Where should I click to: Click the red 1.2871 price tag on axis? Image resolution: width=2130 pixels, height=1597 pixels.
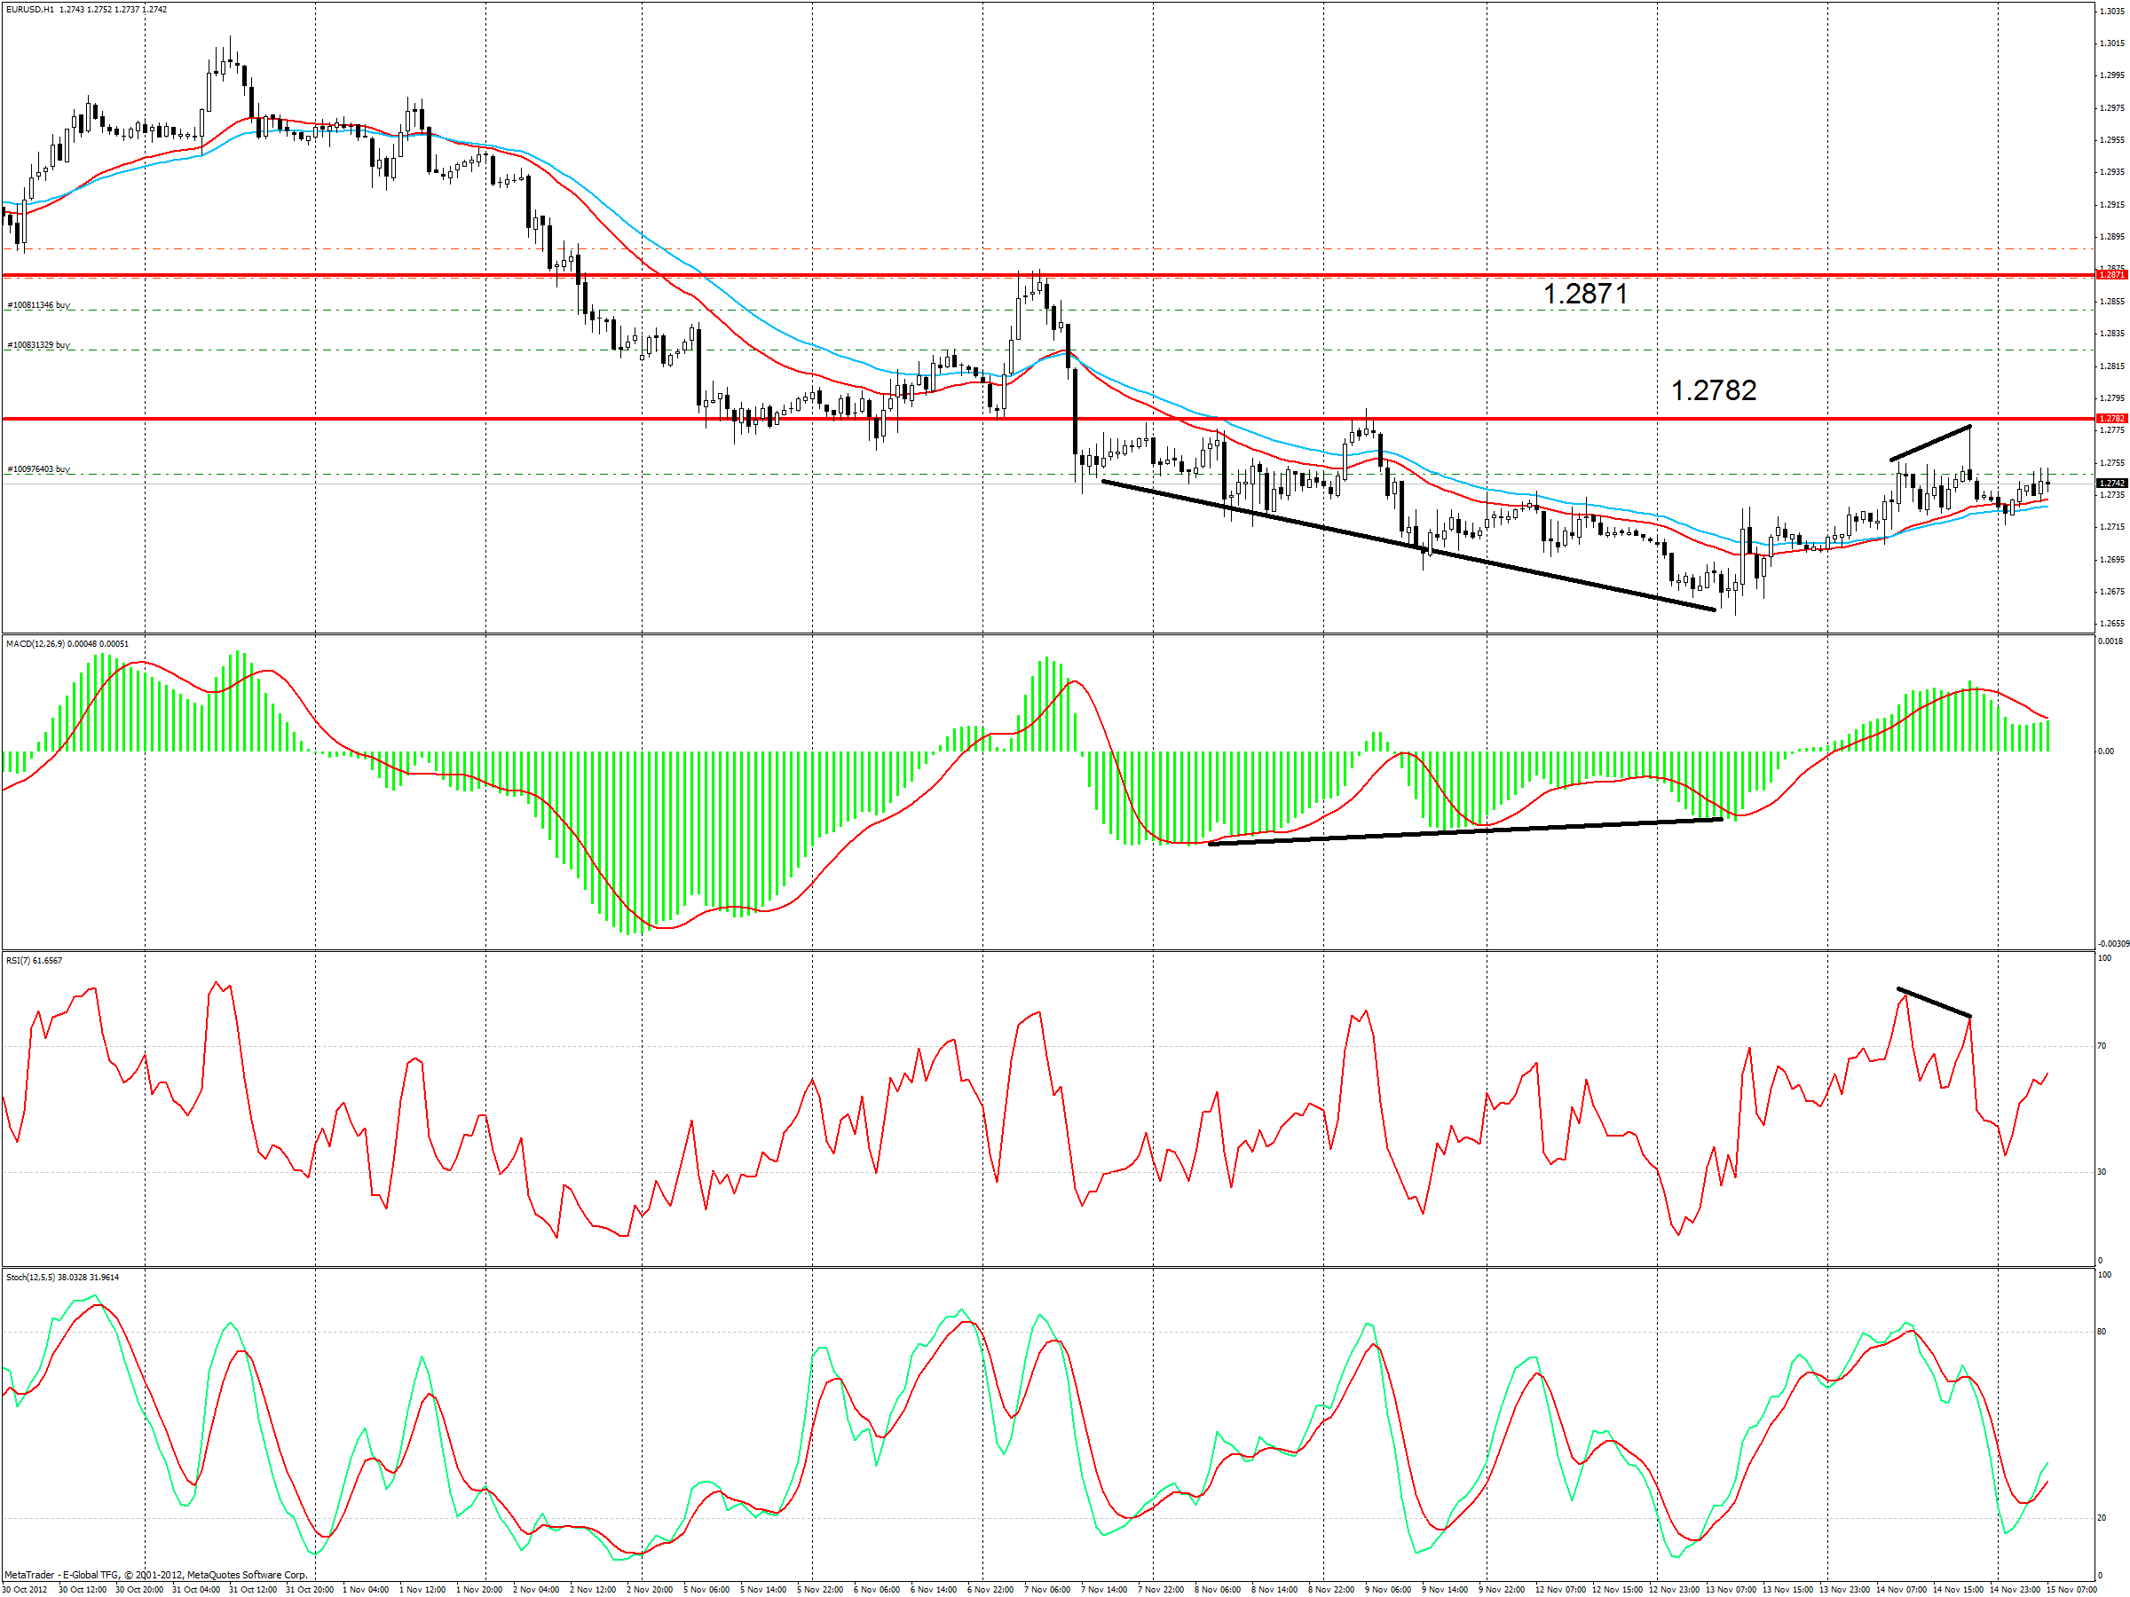[2110, 275]
